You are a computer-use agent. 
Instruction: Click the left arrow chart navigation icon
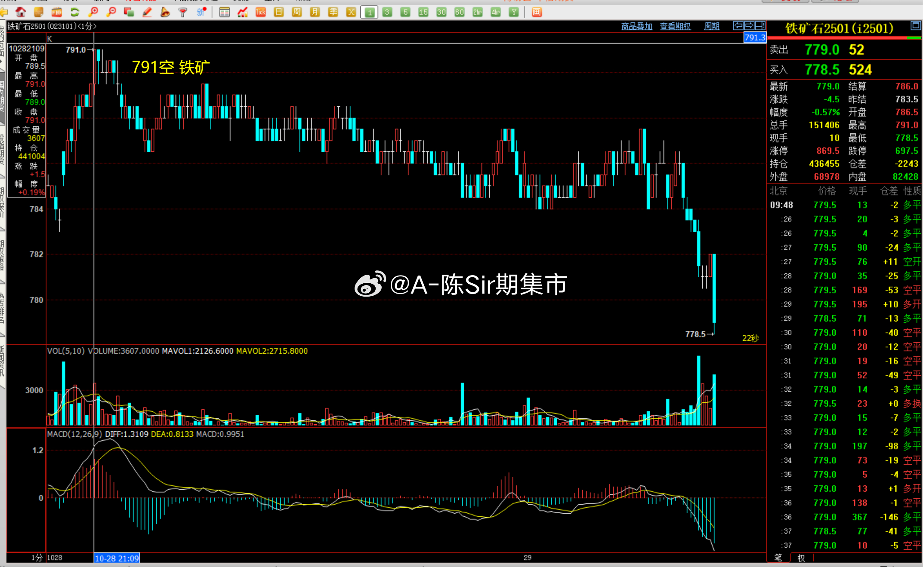coord(738,26)
